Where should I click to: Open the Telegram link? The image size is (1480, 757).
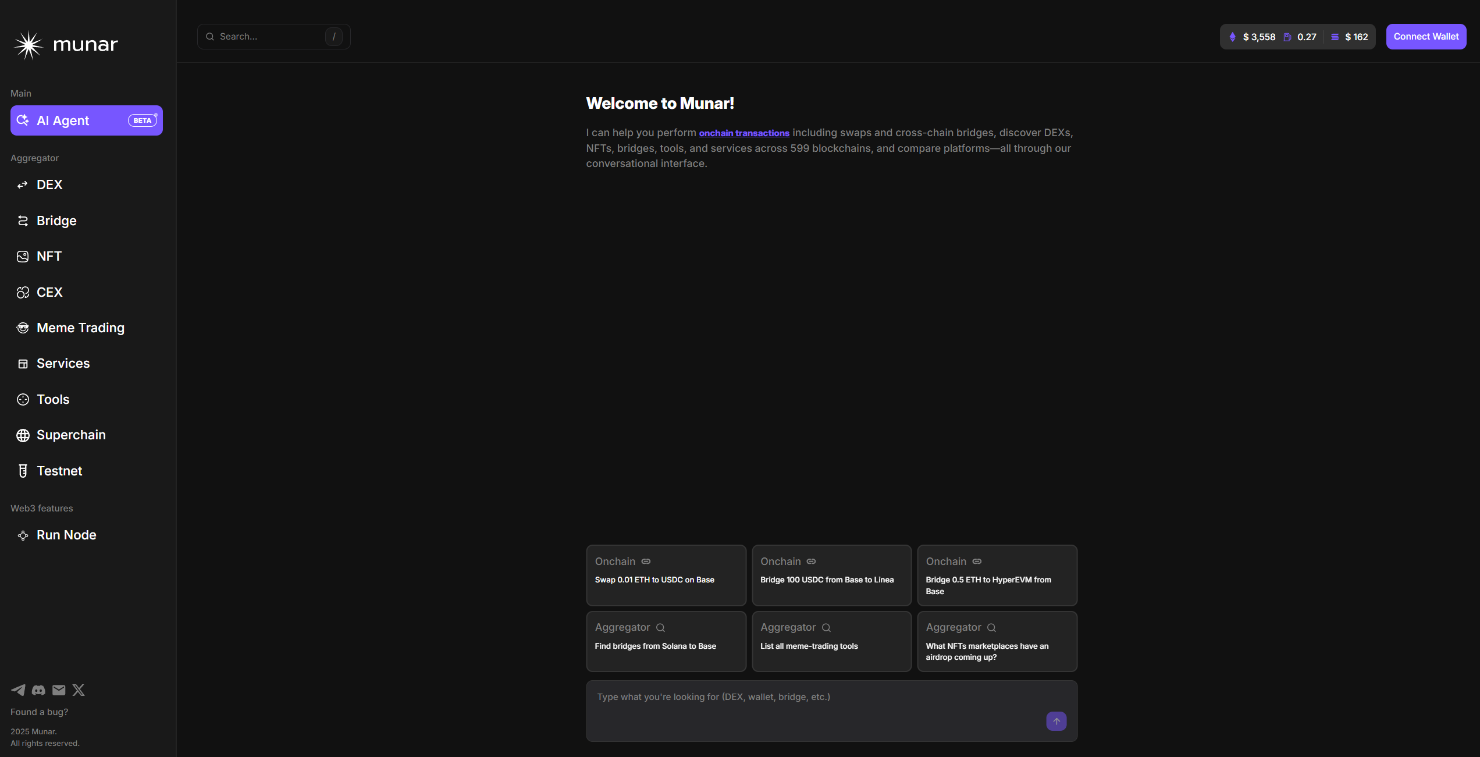point(18,690)
